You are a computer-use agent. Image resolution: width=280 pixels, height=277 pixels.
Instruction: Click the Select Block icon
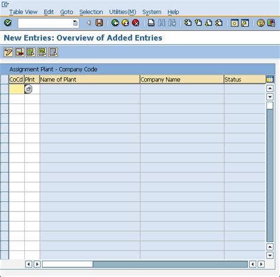(x=42, y=52)
